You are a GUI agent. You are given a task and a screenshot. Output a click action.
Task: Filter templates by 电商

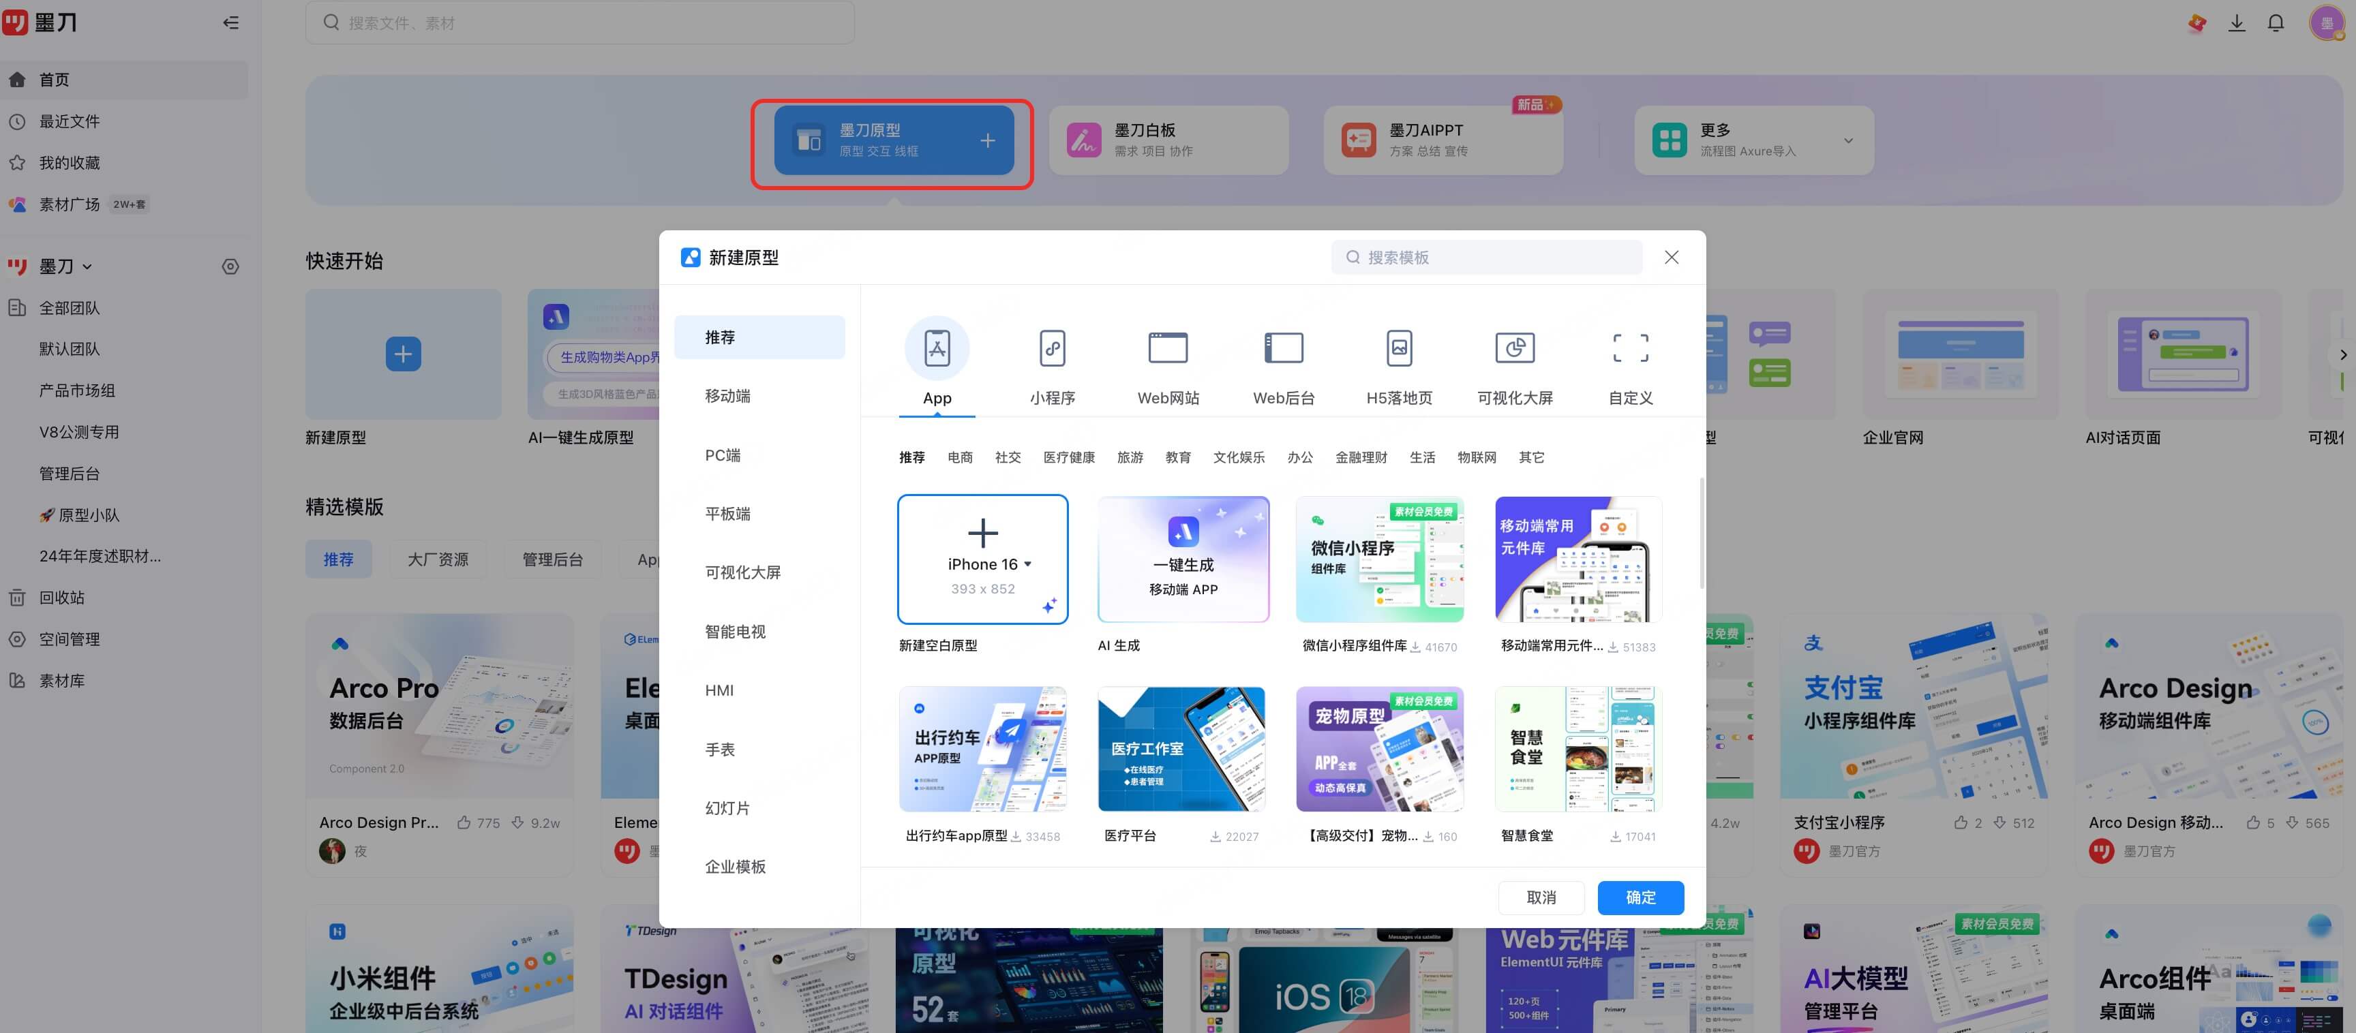coord(959,457)
